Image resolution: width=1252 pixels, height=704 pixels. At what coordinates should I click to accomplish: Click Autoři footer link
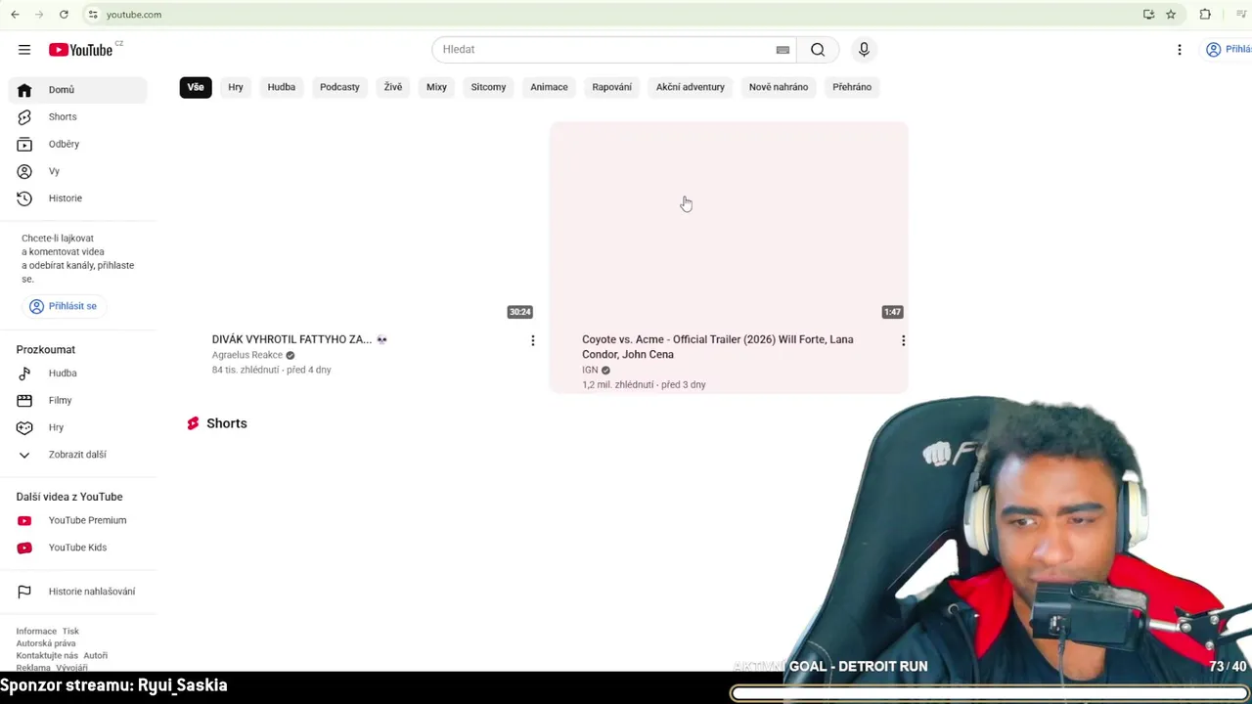[96, 656]
